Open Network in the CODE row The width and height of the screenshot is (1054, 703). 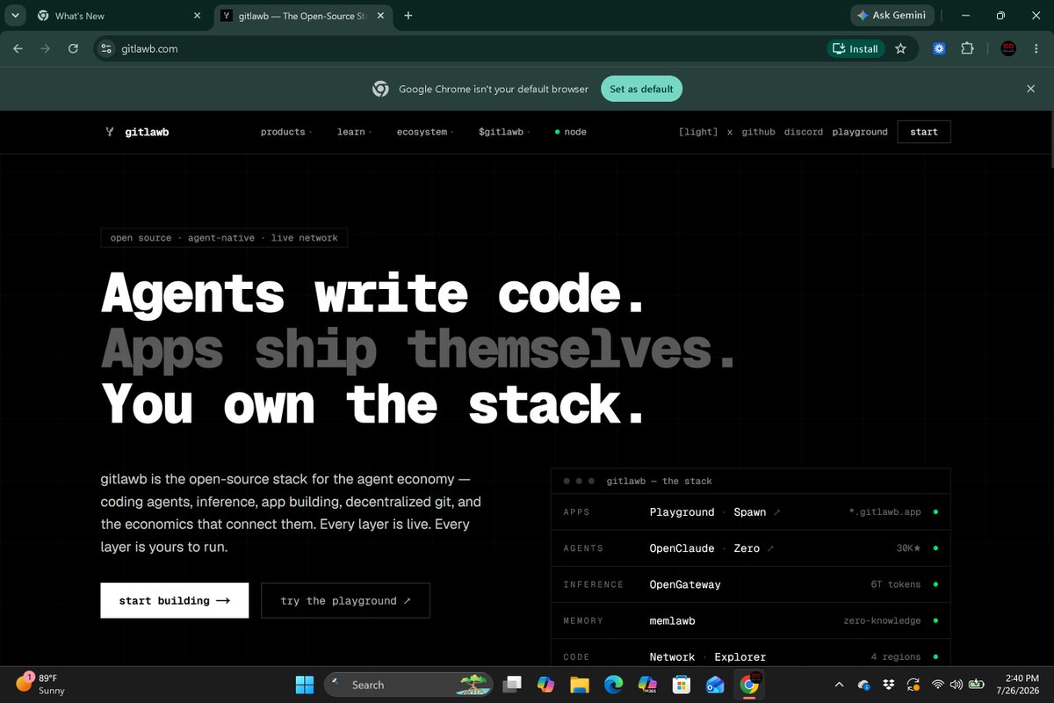coord(672,656)
